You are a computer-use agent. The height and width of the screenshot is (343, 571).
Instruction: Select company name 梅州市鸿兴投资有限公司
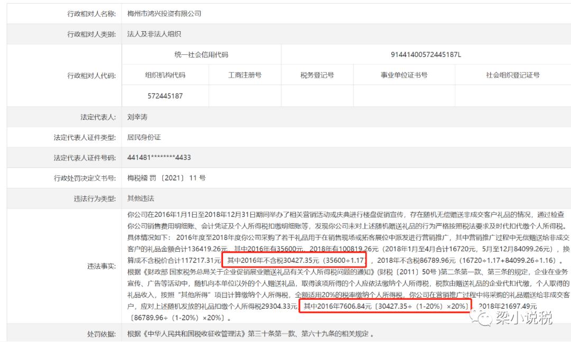point(164,14)
